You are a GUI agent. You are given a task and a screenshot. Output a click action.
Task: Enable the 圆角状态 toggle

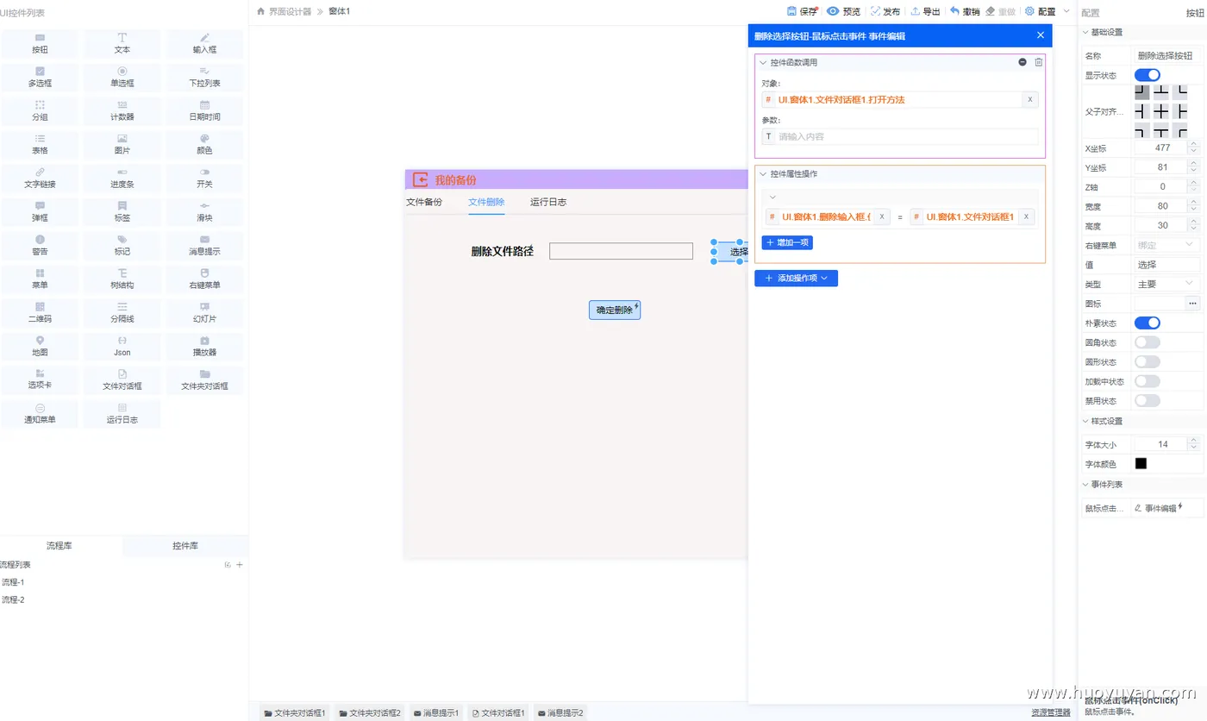[1147, 342]
